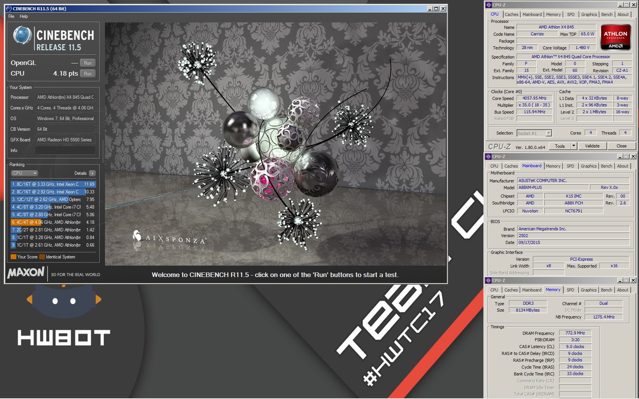
Task: Switch to SPD tab in top CPU-Z window
Action: [571, 14]
